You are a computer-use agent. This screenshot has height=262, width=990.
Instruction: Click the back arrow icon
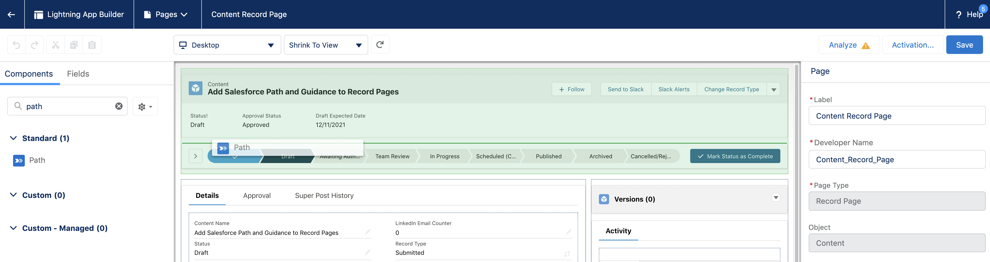coord(11,15)
